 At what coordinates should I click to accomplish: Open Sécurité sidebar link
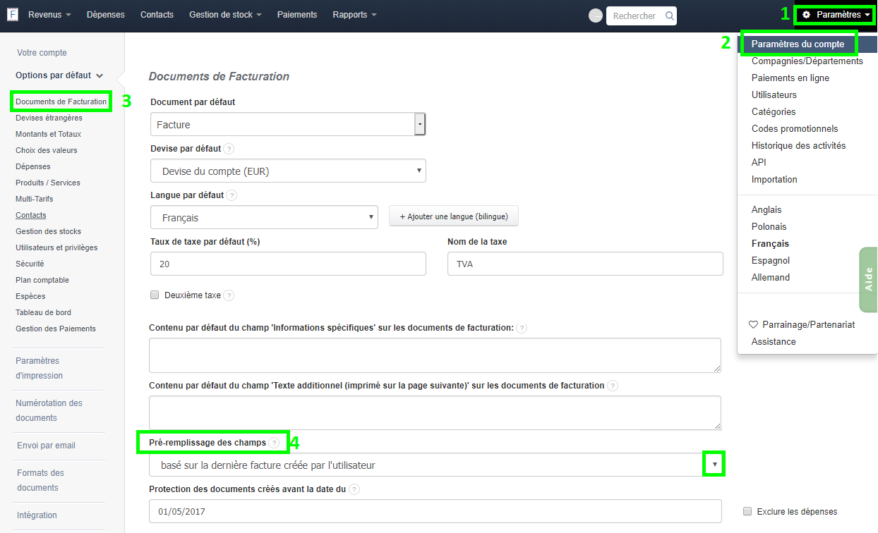click(30, 264)
